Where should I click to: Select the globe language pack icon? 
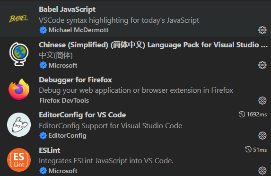point(18,54)
